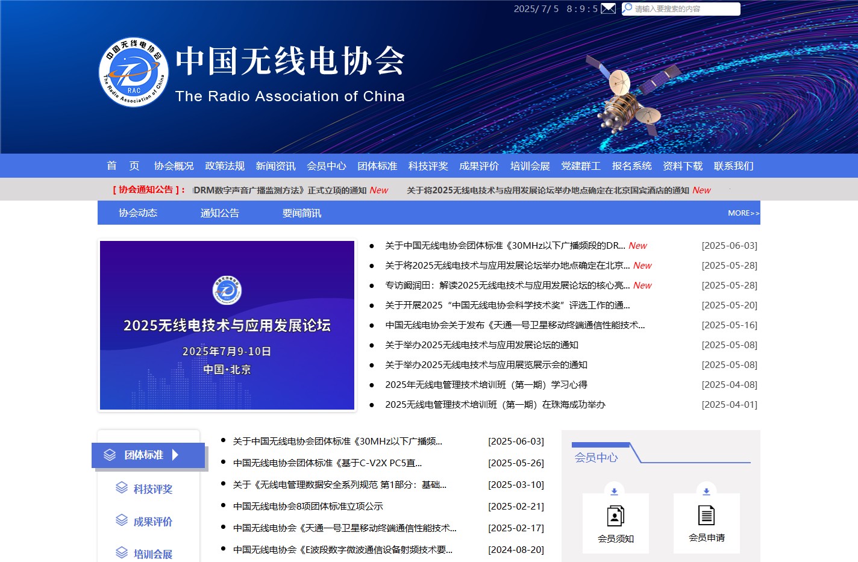Open 政策法规 navigation menu
Image resolution: width=858 pixels, height=562 pixels.
225,166
